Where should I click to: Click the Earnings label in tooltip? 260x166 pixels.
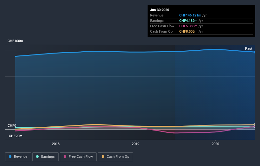coord(157,21)
